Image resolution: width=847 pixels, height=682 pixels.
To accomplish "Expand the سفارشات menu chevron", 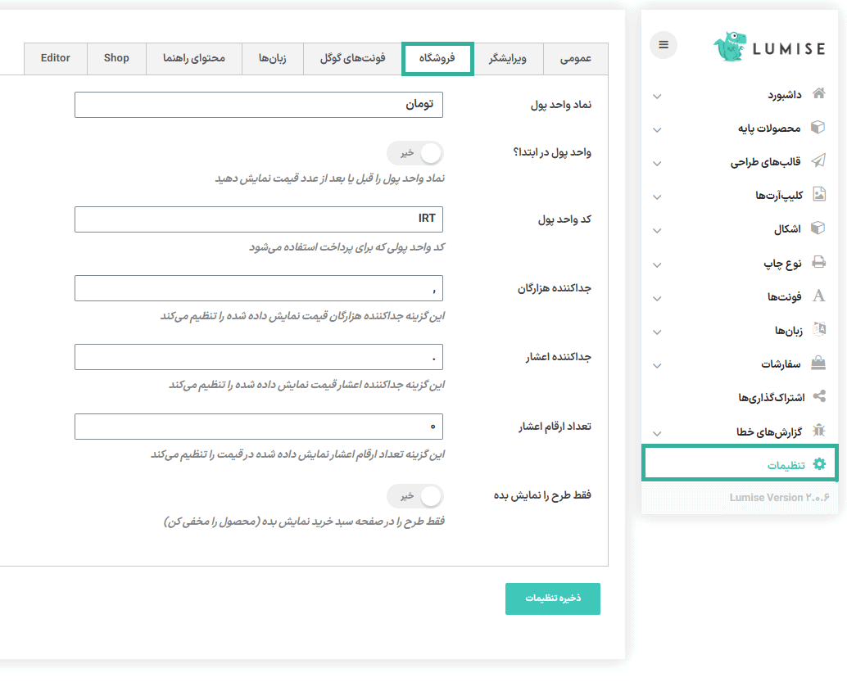I will click(x=657, y=365).
